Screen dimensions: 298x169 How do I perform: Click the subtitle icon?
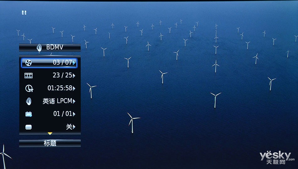click(29, 127)
